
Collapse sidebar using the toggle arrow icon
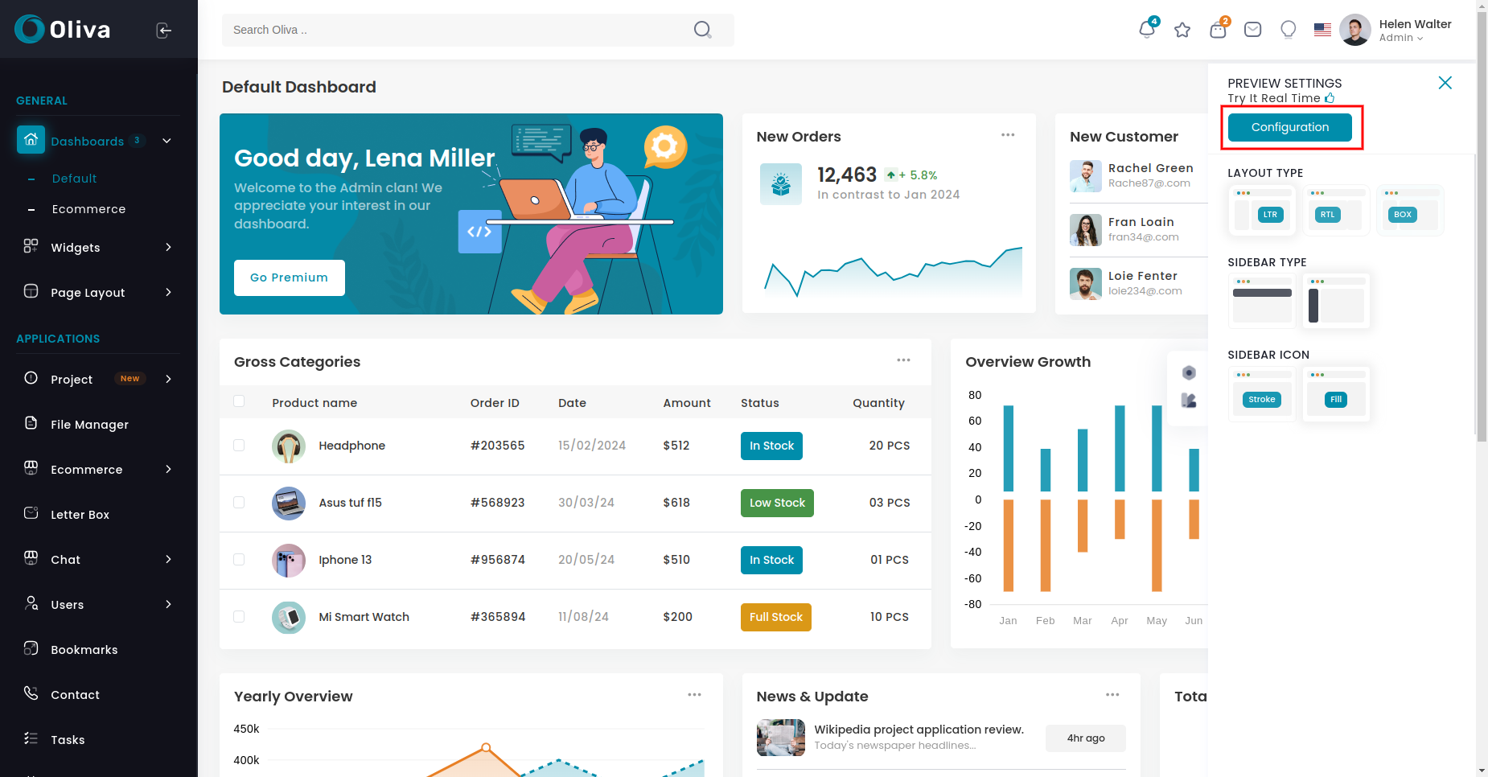pyautogui.click(x=164, y=31)
